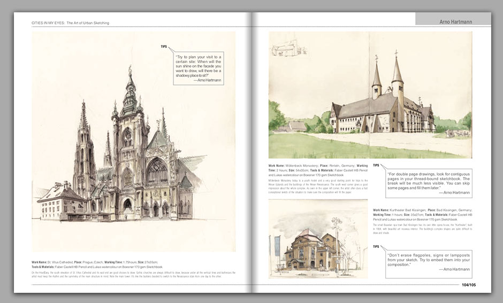Viewport: 503px width, 303px height.
Task: Click the TIPS label above the planning quote
Action: click(x=164, y=47)
